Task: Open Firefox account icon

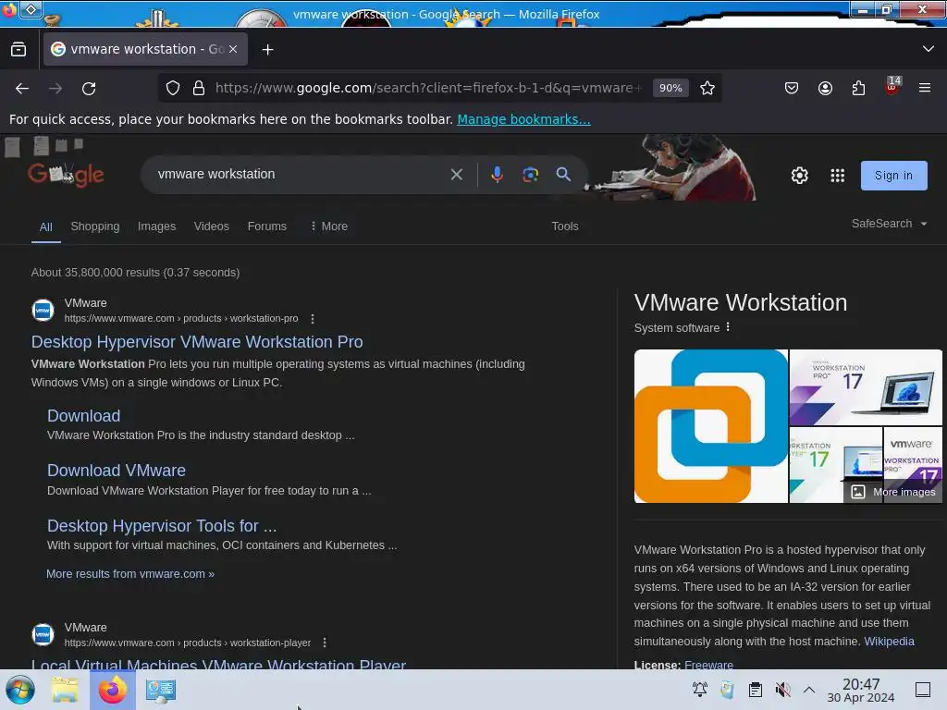Action: click(825, 88)
